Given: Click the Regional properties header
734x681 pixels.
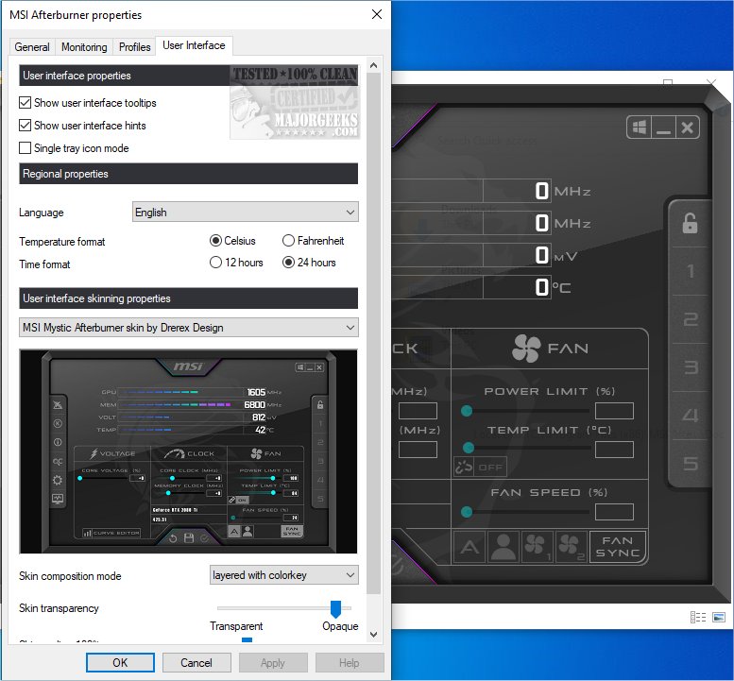Looking at the screenshot, I should click(189, 174).
